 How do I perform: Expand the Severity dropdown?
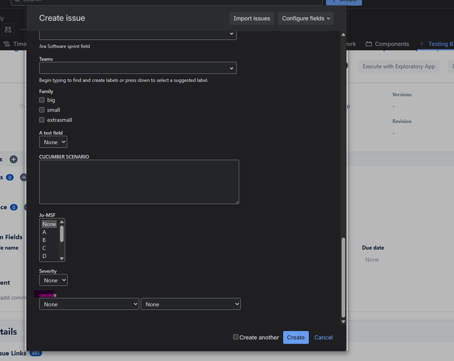(x=53, y=280)
